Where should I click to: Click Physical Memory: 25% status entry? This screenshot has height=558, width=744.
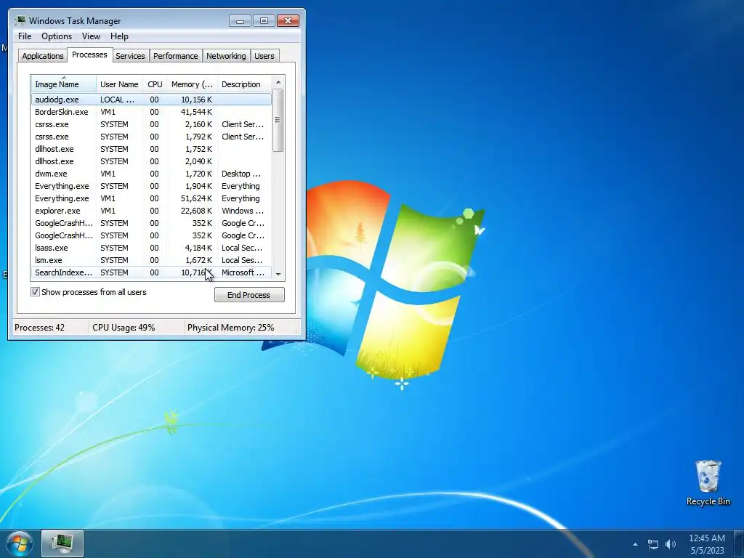click(230, 328)
